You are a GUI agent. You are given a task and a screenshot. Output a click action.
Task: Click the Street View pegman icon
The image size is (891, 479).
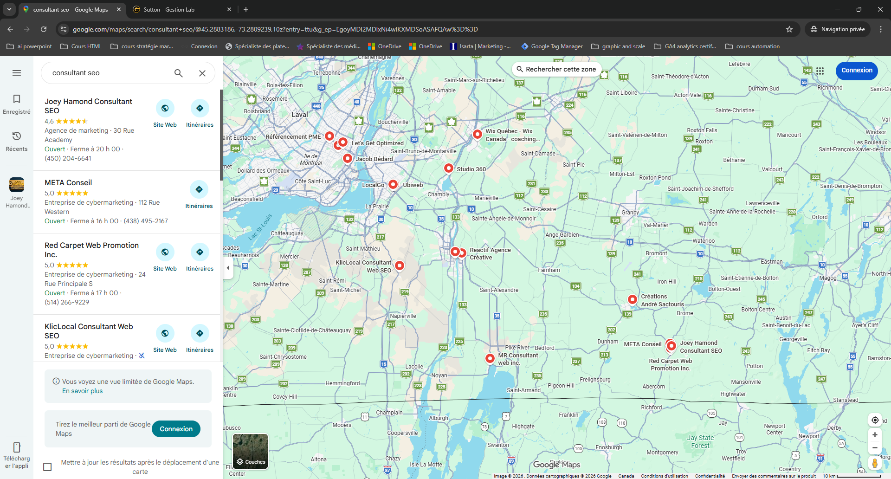click(875, 463)
